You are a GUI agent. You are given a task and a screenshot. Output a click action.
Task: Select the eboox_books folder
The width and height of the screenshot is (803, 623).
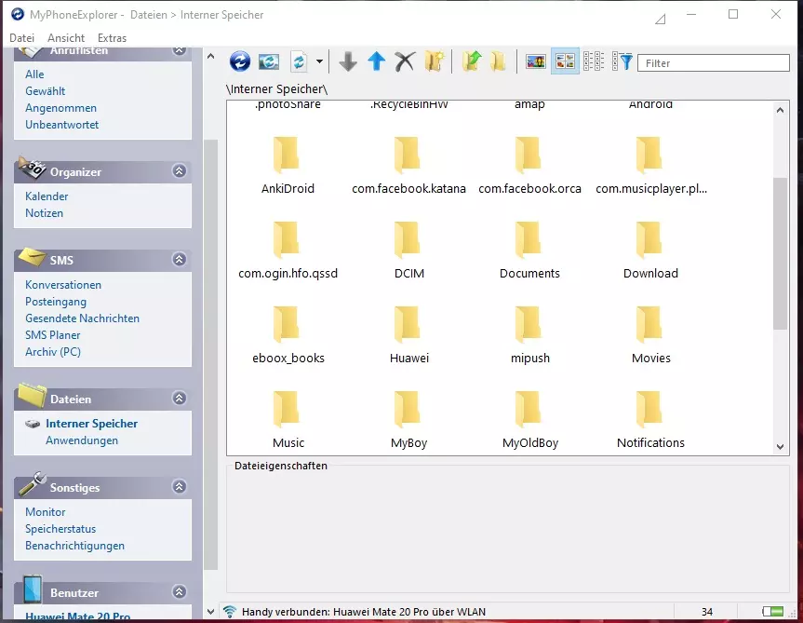288,335
